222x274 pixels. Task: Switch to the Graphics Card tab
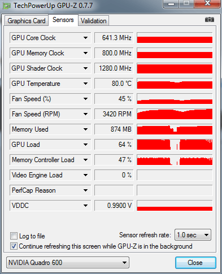coord(27,21)
